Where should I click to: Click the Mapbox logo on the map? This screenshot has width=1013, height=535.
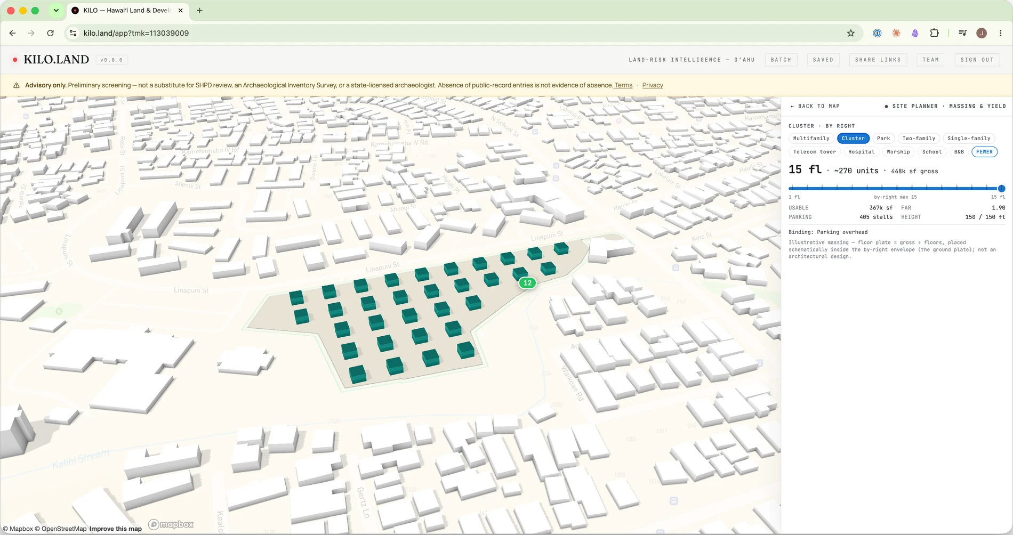coord(171,524)
